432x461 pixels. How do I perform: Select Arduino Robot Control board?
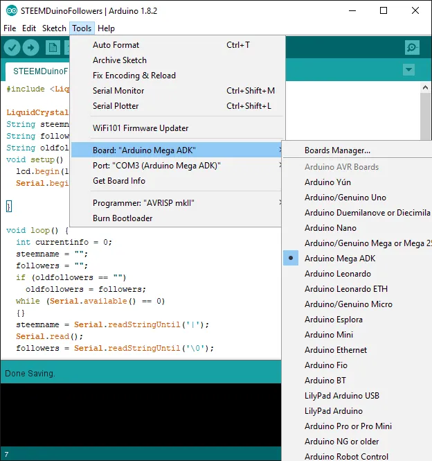[x=357, y=456]
